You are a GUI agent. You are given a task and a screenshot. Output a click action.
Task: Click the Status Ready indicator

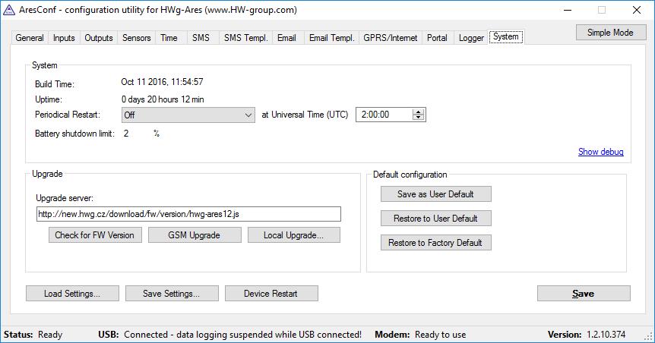pos(33,335)
